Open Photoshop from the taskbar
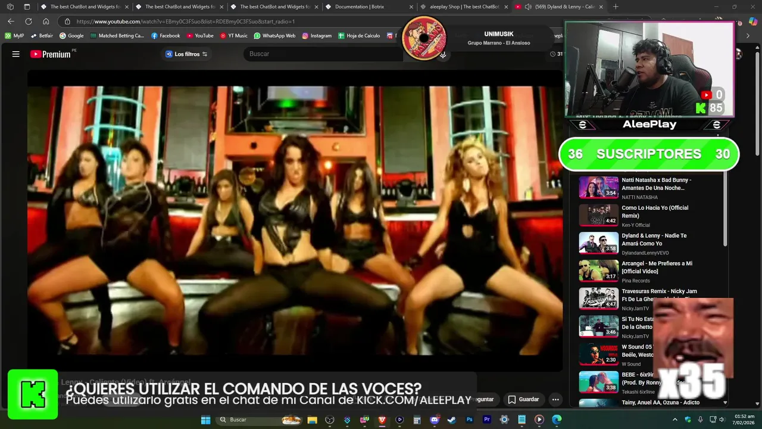Viewport: 762px width, 429px height. (469, 419)
